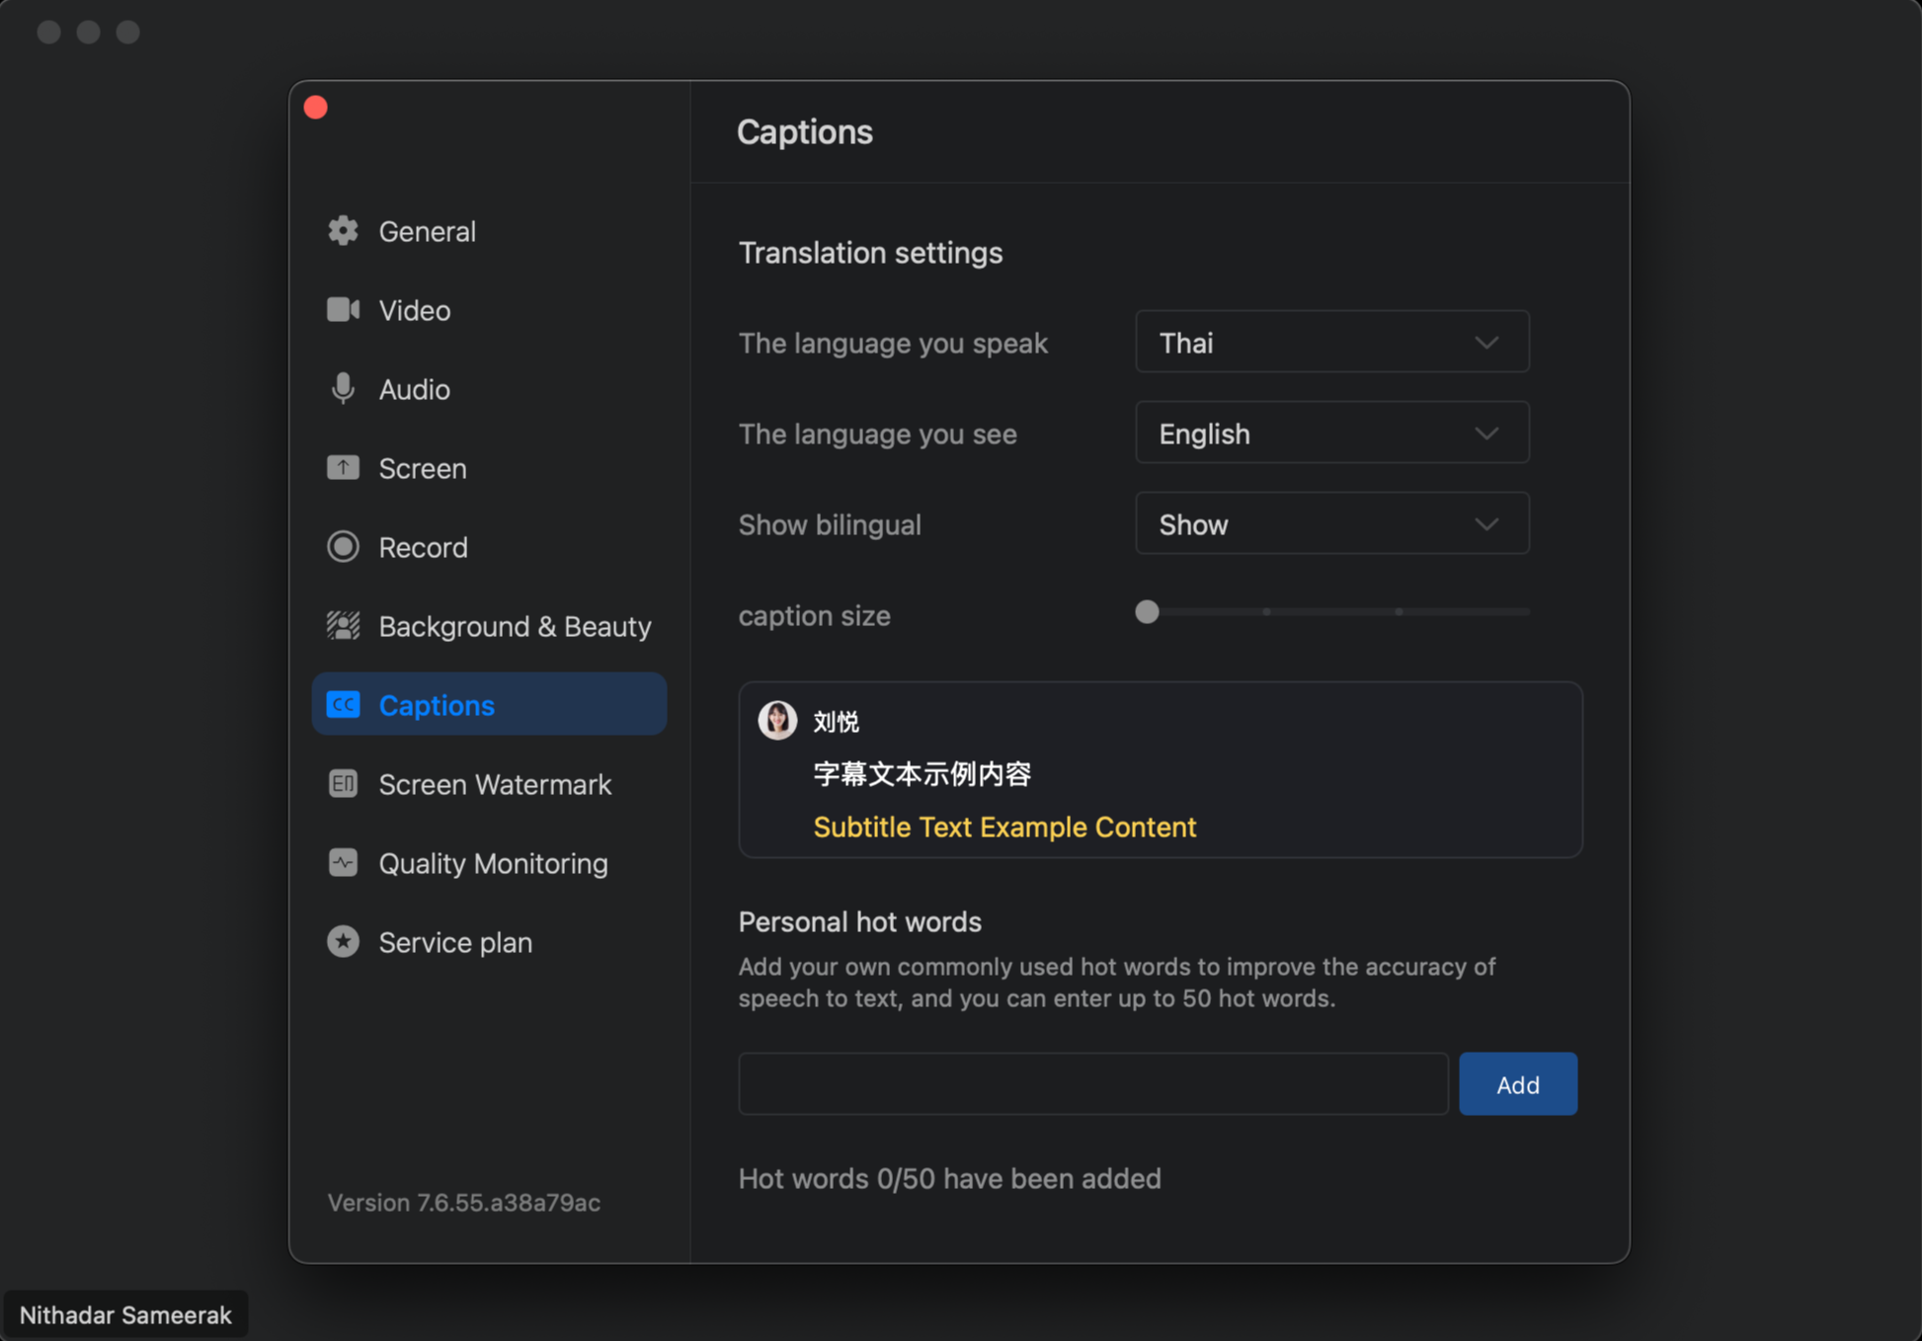
Task: Click the Quality Monitoring pulse icon
Action: coord(343,863)
